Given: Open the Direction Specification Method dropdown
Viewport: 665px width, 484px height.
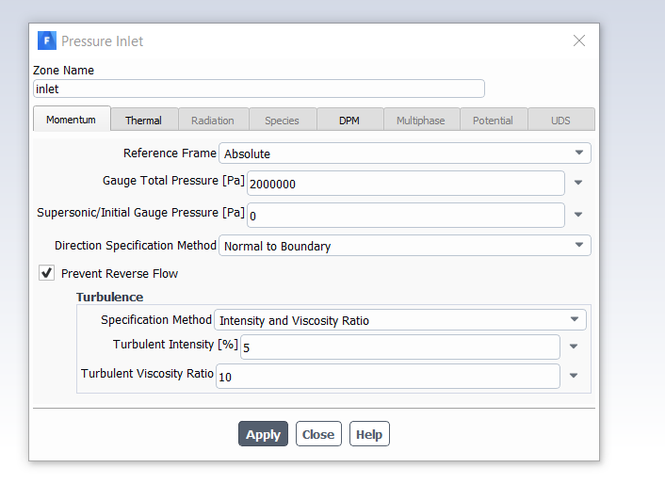Looking at the screenshot, I should coord(404,247).
